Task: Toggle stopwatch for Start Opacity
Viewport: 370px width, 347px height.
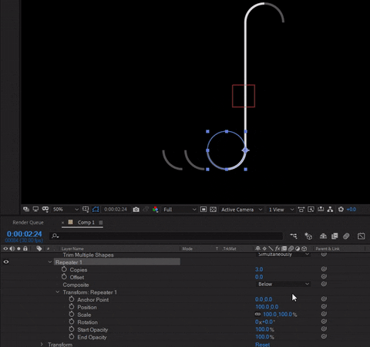Action: click(x=72, y=329)
